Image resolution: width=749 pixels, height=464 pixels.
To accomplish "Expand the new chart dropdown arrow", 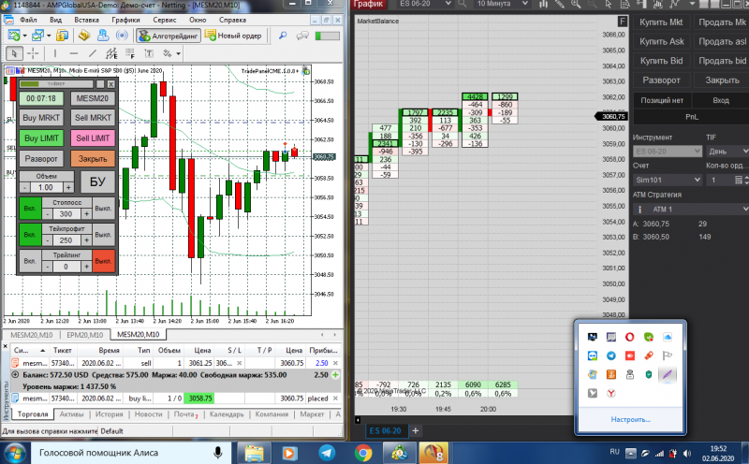I will point(24,36).
